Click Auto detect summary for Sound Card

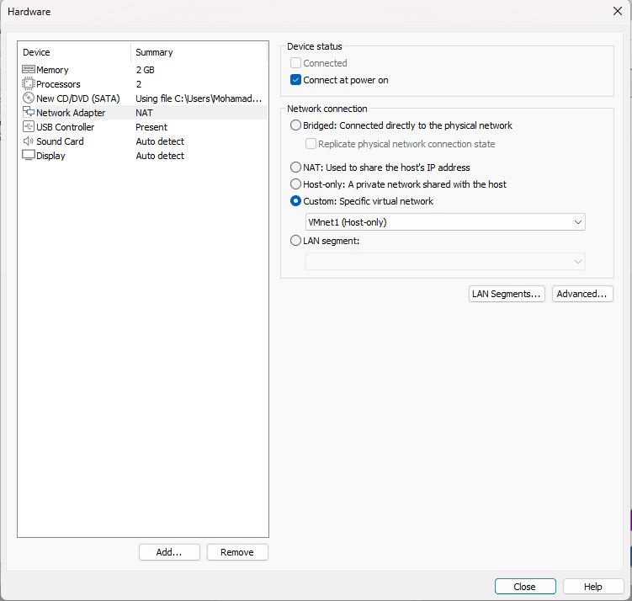click(160, 141)
